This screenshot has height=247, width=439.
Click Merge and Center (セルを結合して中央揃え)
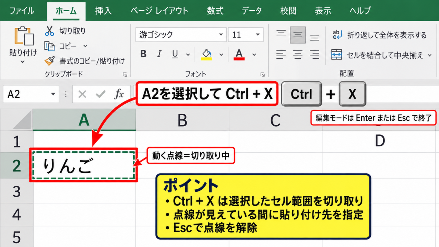click(x=377, y=55)
